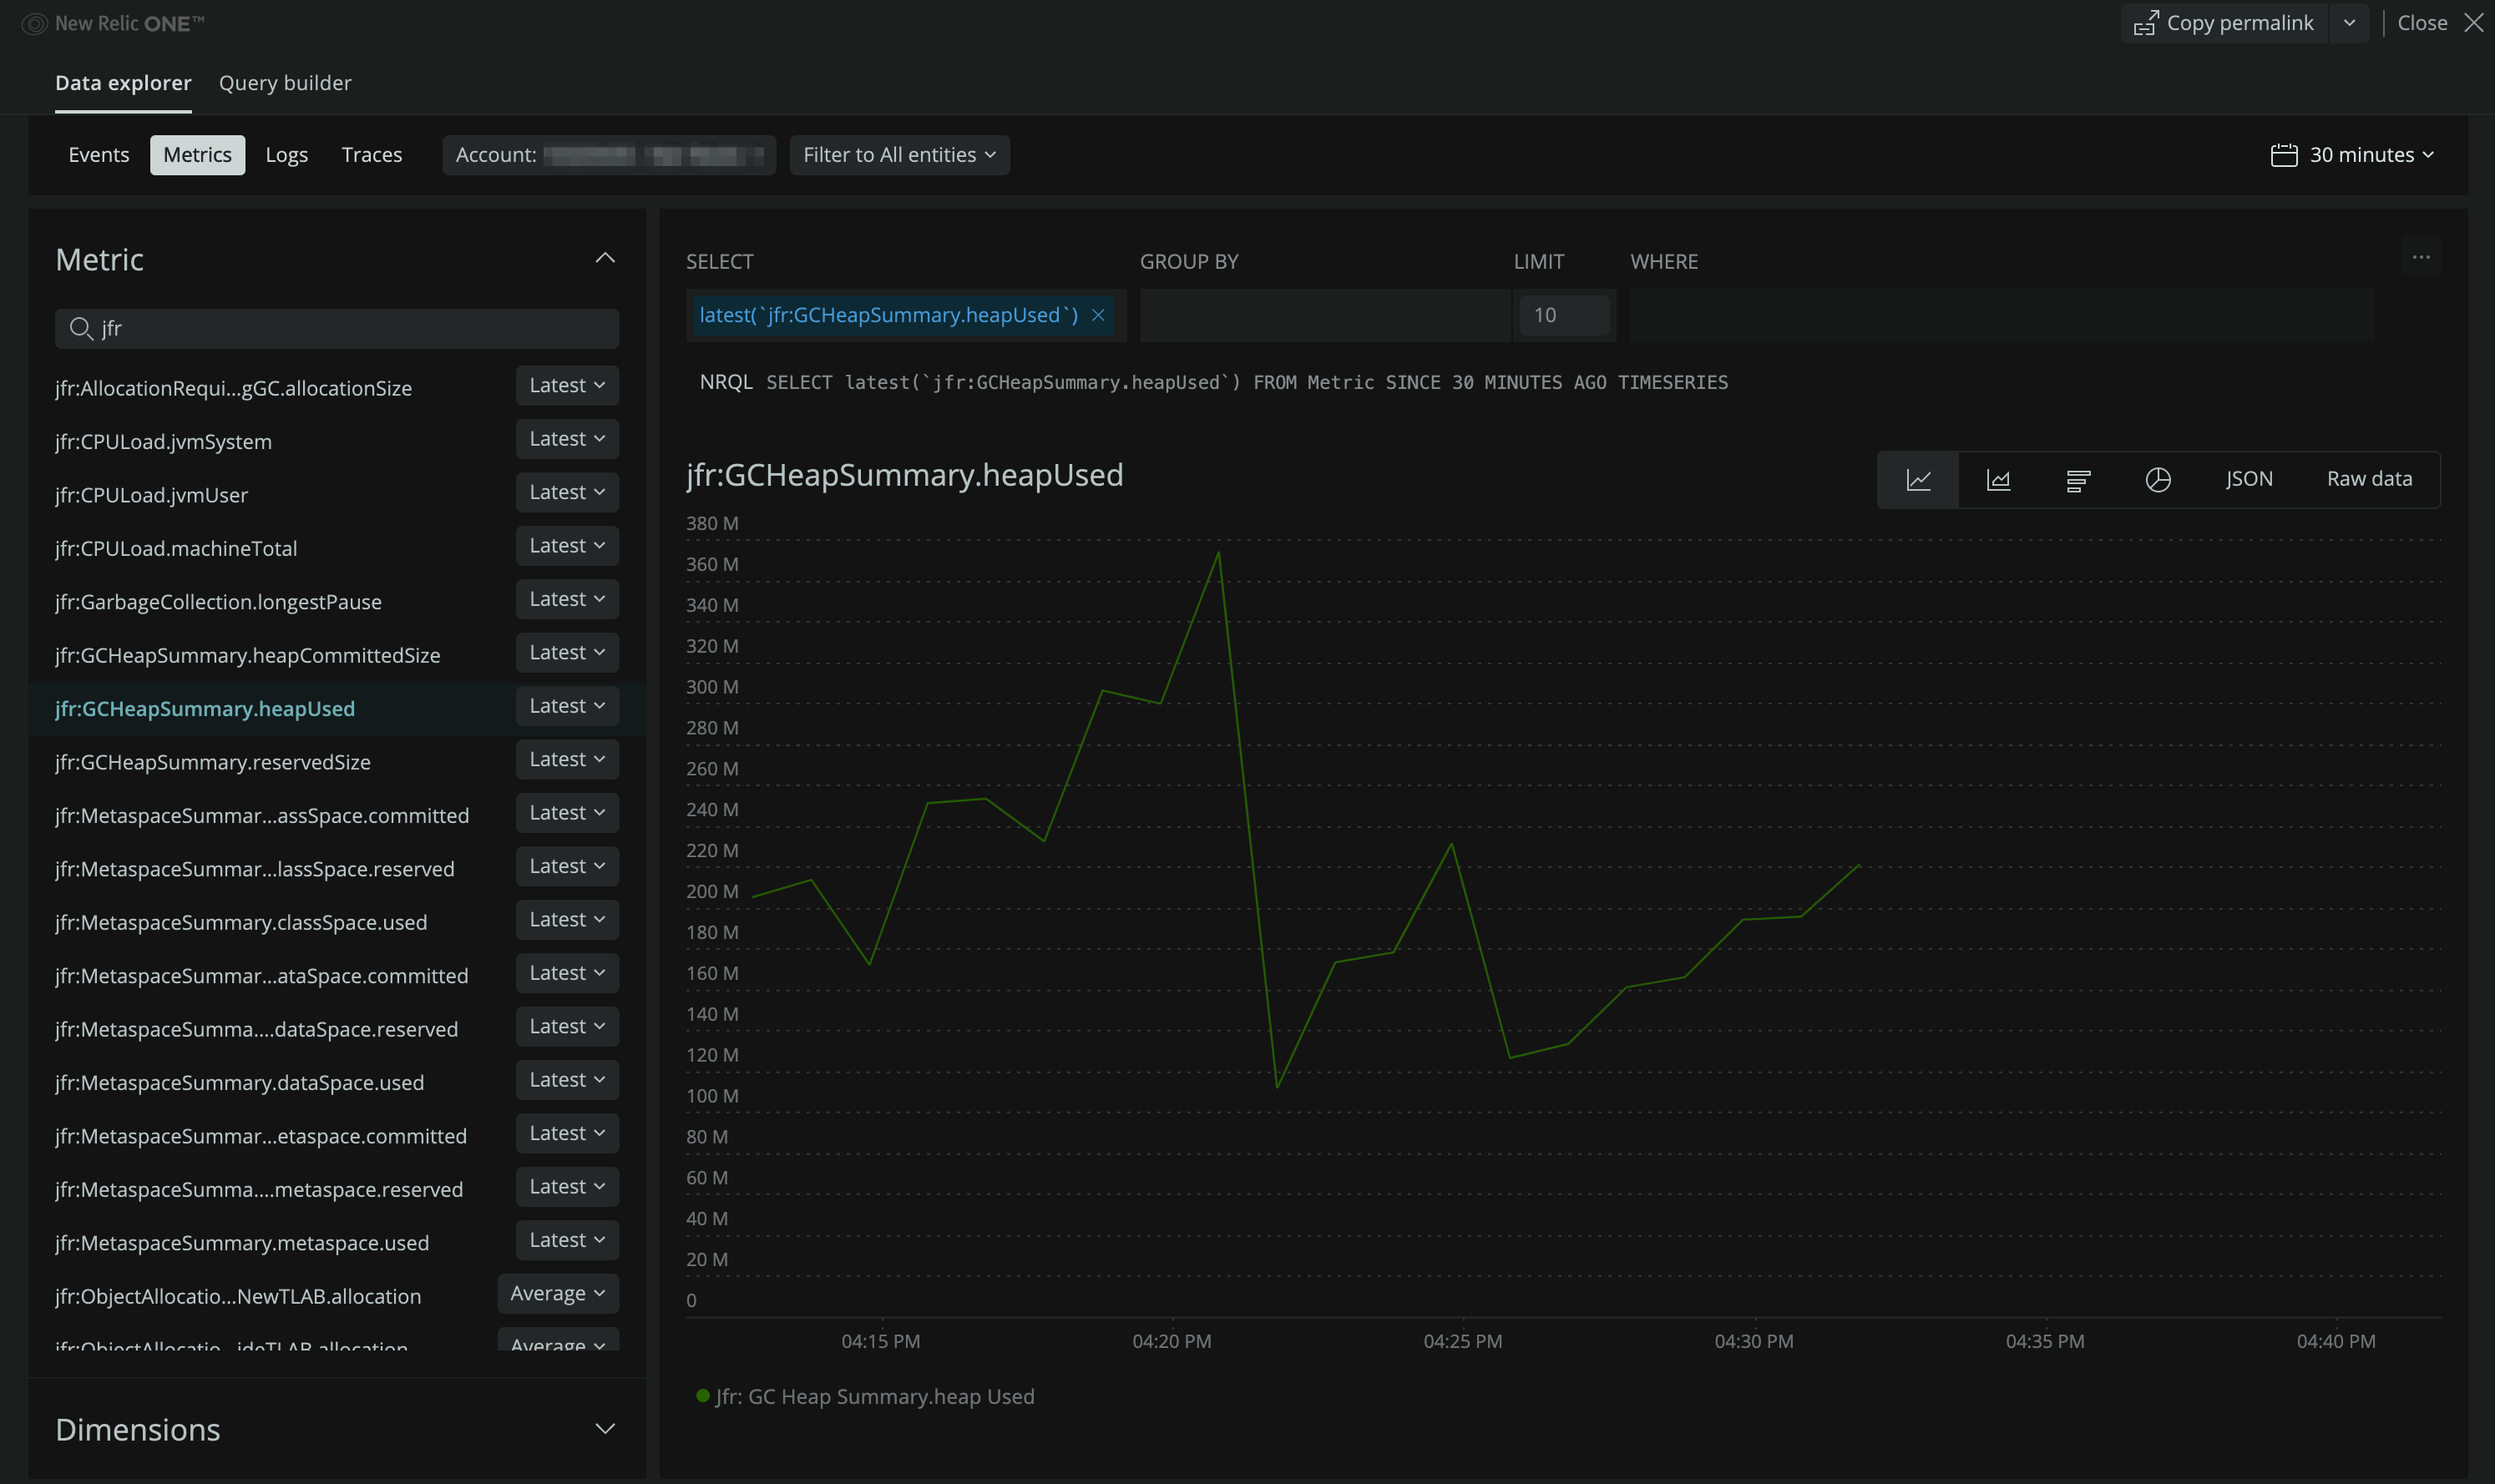The image size is (2495, 1484).
Task: Expand the Dimensions section
Action: pyautogui.click(x=605, y=1429)
